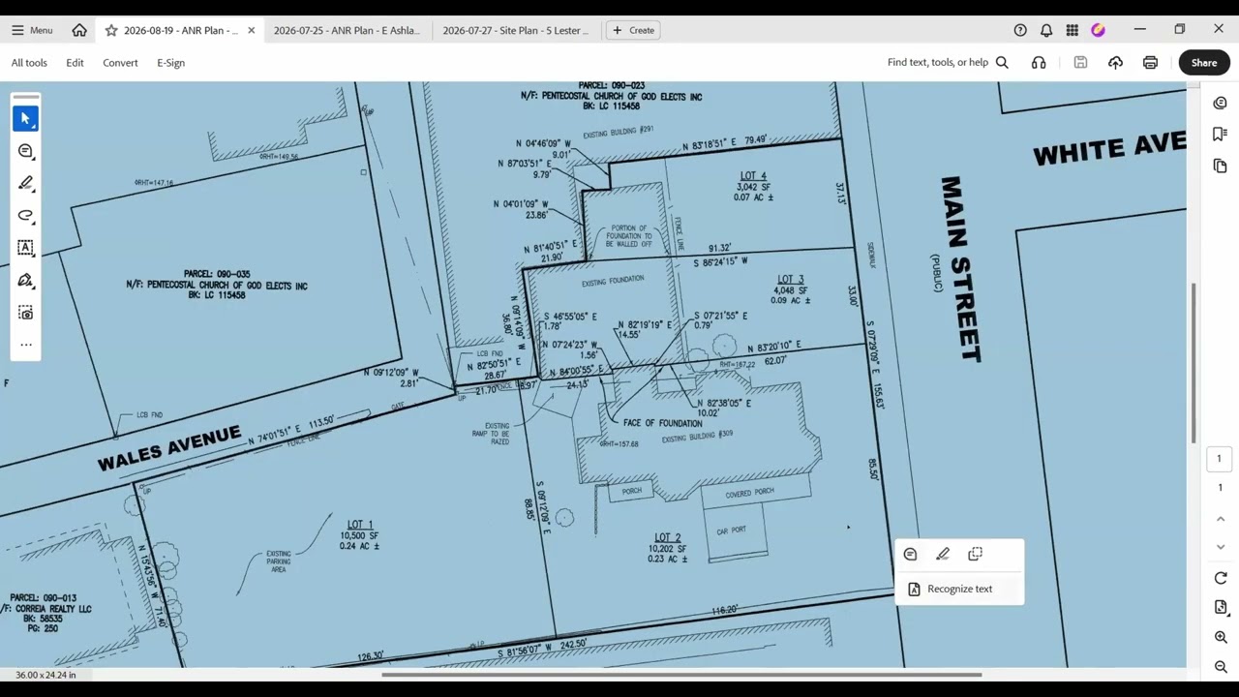The height and width of the screenshot is (697, 1239).
Task: Click the Print icon
Action: pos(1150,63)
